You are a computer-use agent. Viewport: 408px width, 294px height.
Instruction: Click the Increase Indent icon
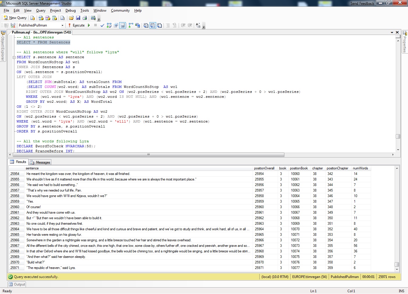pyautogui.click(x=190, y=25)
